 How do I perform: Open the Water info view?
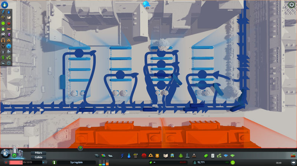9,11
